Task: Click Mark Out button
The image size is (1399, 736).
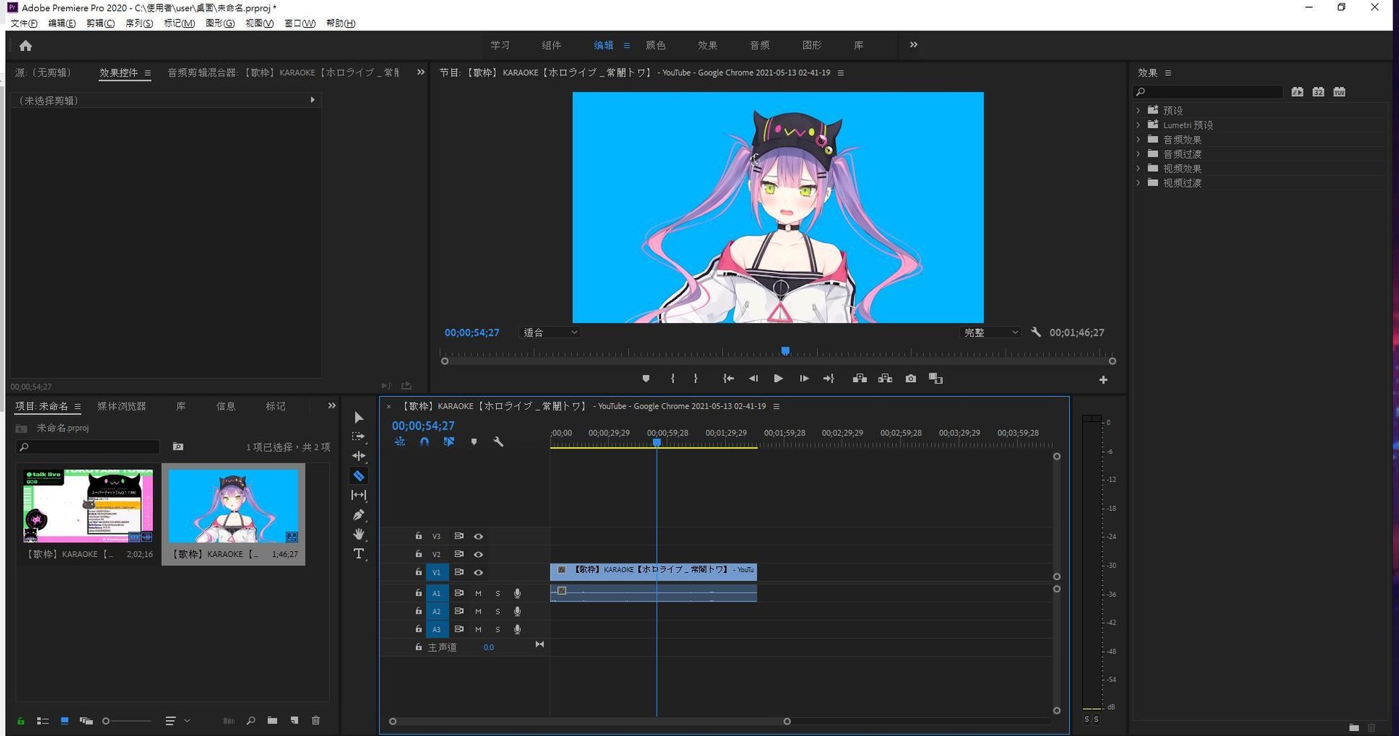Action: [x=696, y=379]
